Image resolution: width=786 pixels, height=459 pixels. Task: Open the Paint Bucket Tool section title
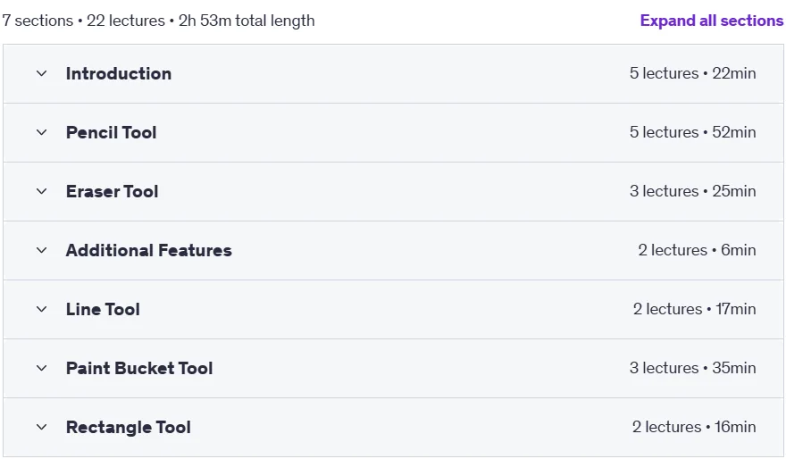[139, 368]
